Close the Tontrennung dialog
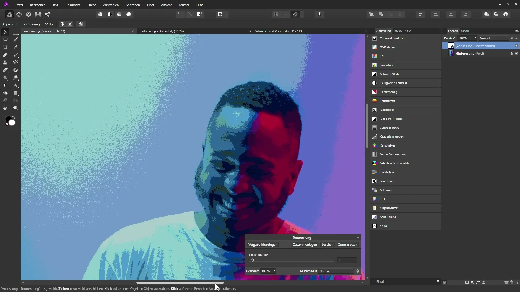Screen dimensions: 520x292 coord(358,237)
